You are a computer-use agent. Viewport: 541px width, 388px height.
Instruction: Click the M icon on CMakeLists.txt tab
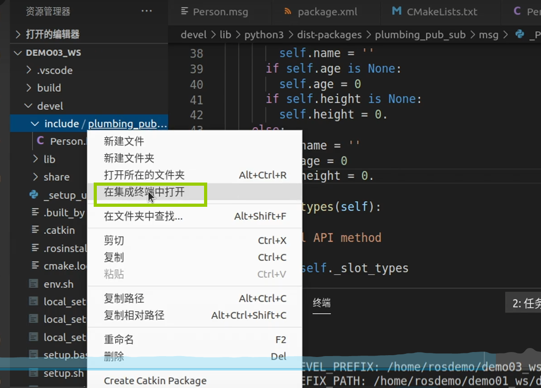(x=396, y=12)
